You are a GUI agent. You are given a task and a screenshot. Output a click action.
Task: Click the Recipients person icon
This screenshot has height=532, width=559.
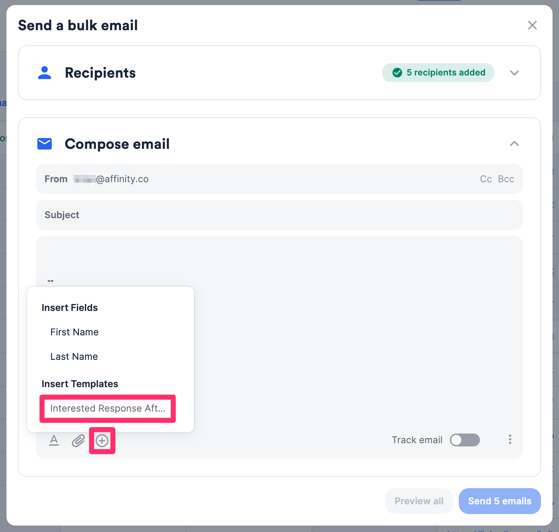point(44,73)
